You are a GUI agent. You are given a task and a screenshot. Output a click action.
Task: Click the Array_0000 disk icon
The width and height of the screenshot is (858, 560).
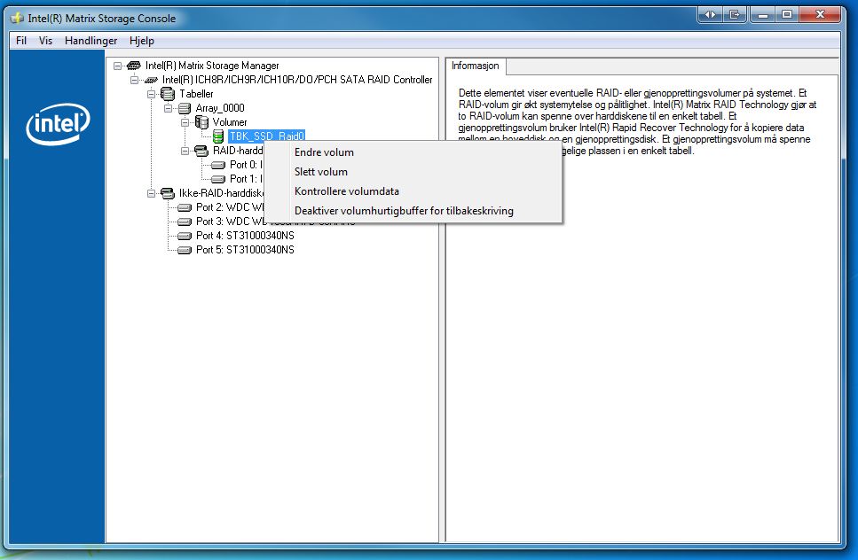tap(185, 108)
